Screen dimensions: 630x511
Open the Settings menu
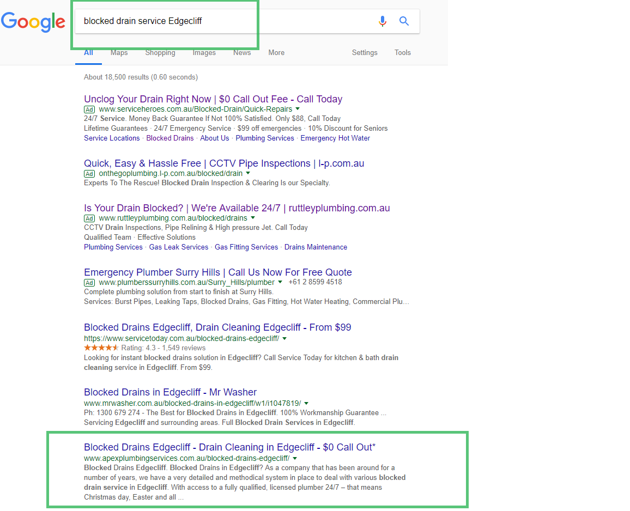pos(365,53)
